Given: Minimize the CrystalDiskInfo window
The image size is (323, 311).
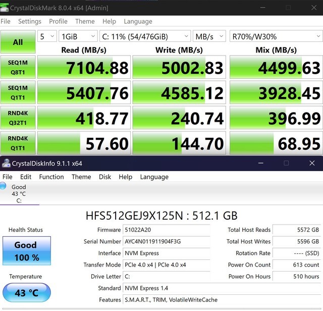Looking at the screenshot, I should click(x=261, y=163).
